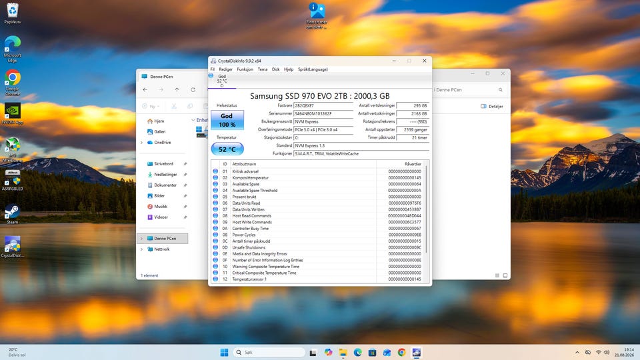This screenshot has height=360, width=640.
Task: Switch Explorer to details list view icon
Action: click(497, 275)
